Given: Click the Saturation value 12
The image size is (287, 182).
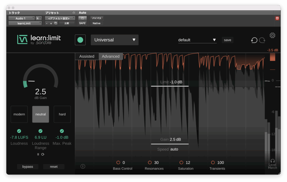Looking at the screenshot, I should click(188, 162).
